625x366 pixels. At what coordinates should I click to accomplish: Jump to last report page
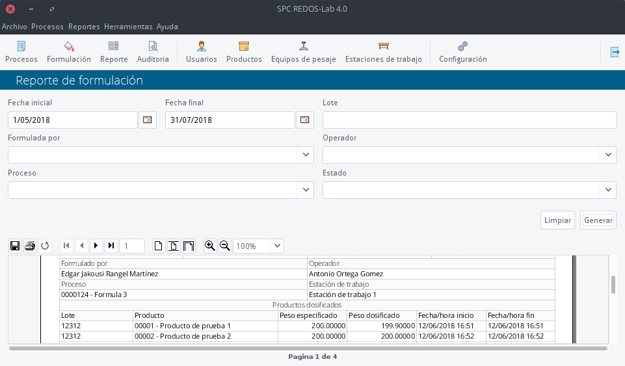111,246
